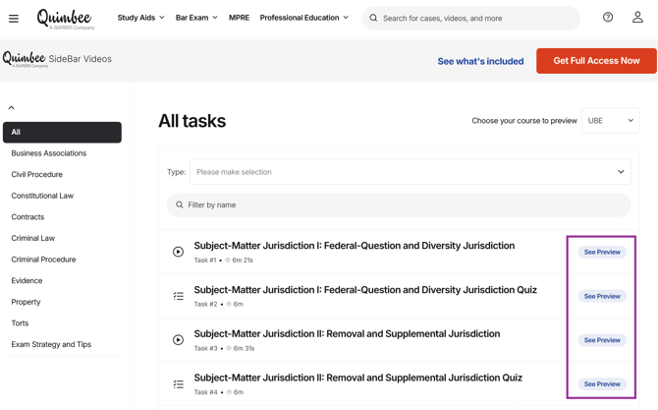Screen dimensions: 658x410
Task: Click play icon for Task #1 video
Action: tap(178, 252)
